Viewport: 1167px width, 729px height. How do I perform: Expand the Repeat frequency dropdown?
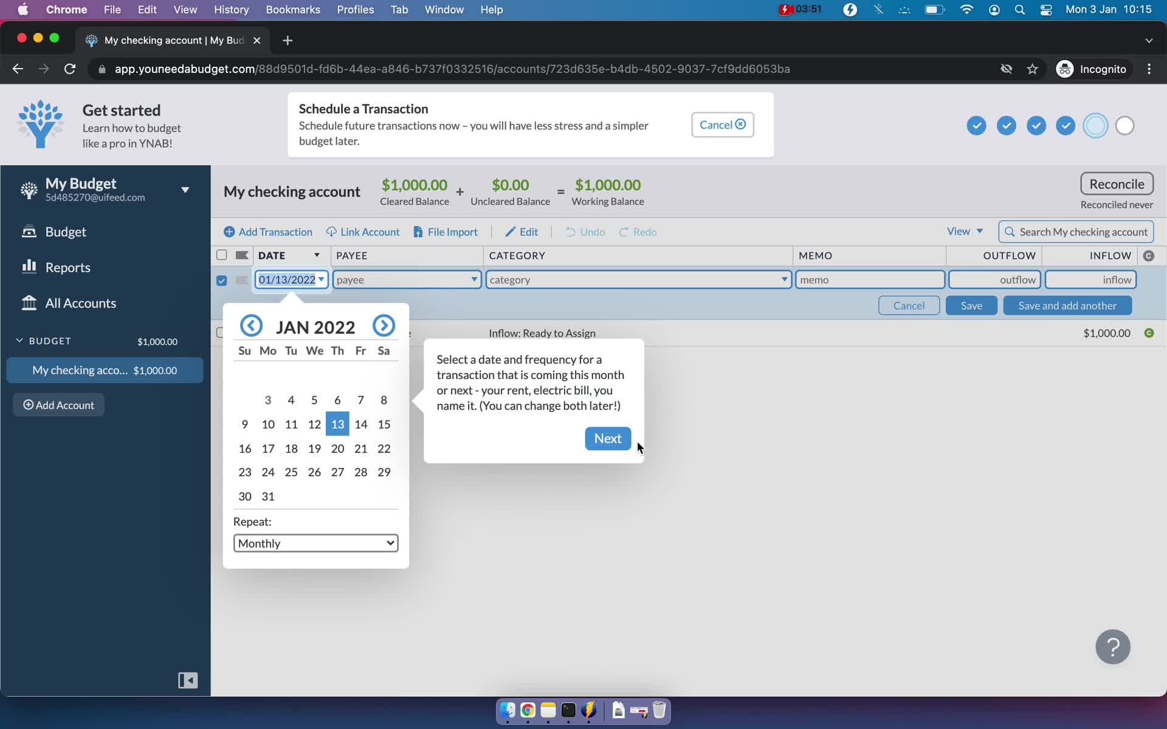point(314,542)
